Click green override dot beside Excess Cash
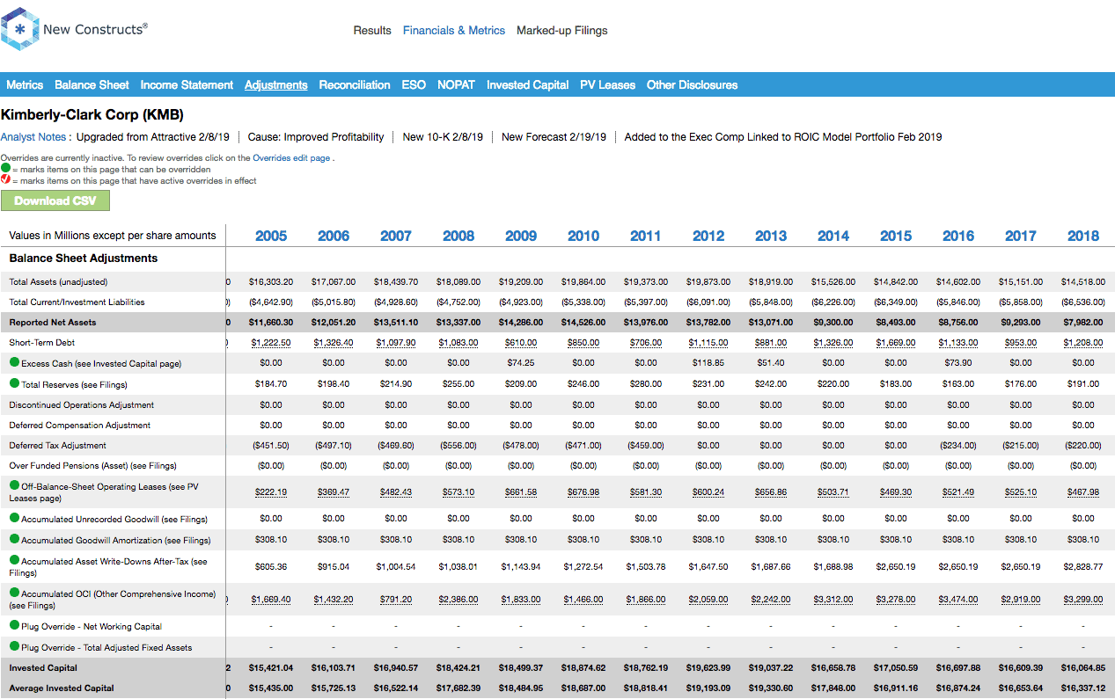 14,362
